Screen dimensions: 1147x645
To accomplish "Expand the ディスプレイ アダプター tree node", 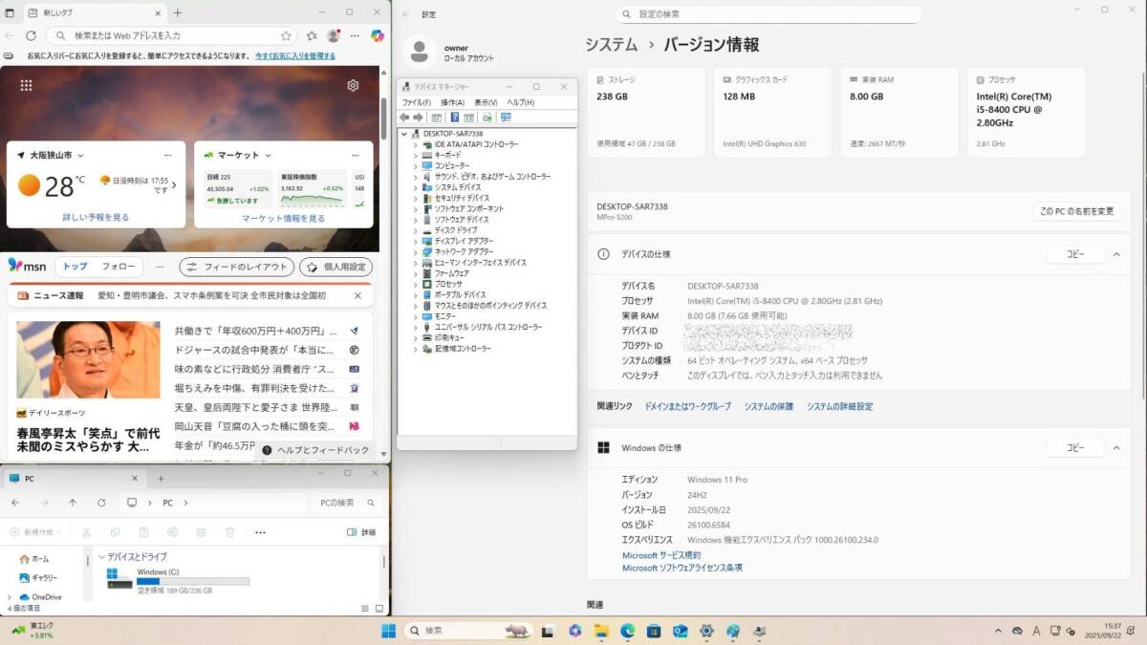I will [x=416, y=241].
